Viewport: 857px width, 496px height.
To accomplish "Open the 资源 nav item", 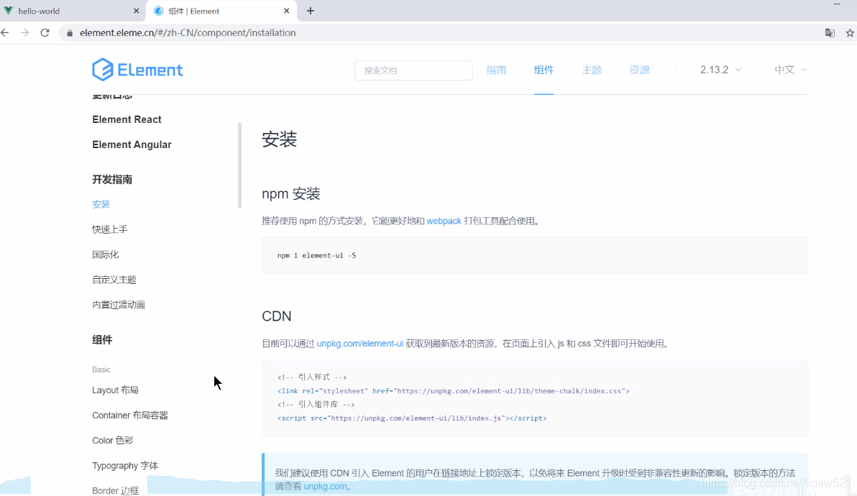I will (639, 70).
